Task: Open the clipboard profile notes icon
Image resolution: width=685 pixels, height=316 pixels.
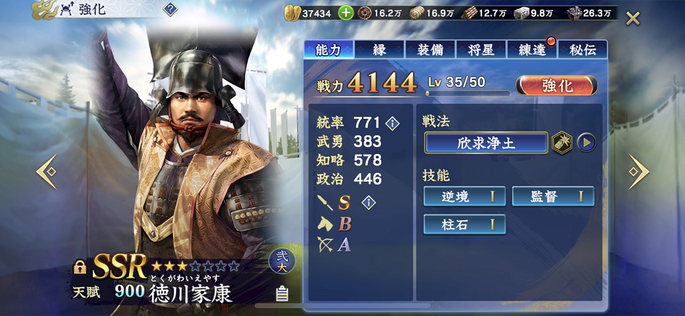Action: click(x=281, y=294)
